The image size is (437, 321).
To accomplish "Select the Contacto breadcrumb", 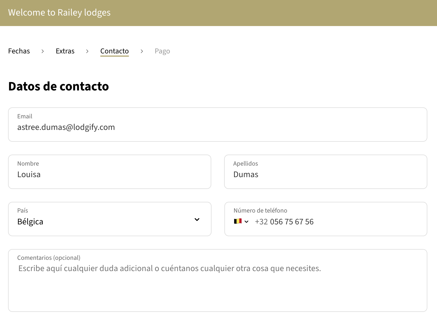I will pyautogui.click(x=114, y=51).
